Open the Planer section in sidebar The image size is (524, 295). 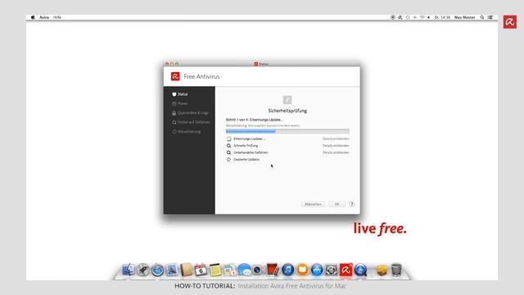pyautogui.click(x=180, y=104)
